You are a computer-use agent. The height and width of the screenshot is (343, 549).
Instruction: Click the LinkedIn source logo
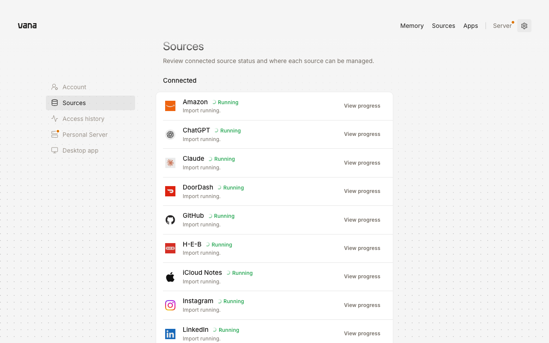pos(170,334)
